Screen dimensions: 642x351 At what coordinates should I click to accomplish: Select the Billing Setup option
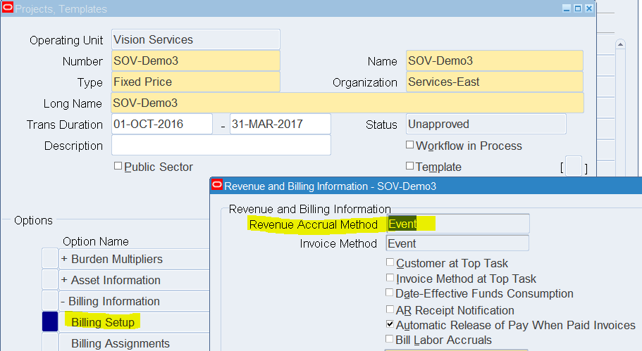click(103, 322)
